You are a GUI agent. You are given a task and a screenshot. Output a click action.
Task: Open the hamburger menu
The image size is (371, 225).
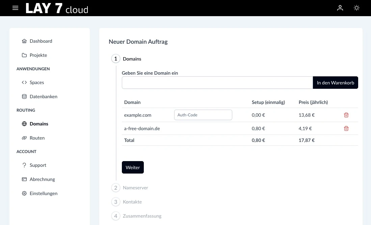click(15, 8)
